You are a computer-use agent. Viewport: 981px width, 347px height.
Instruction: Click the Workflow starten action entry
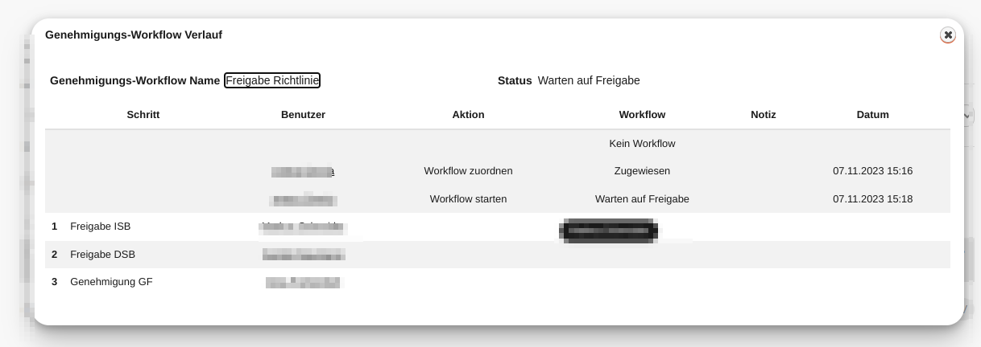pyautogui.click(x=468, y=198)
